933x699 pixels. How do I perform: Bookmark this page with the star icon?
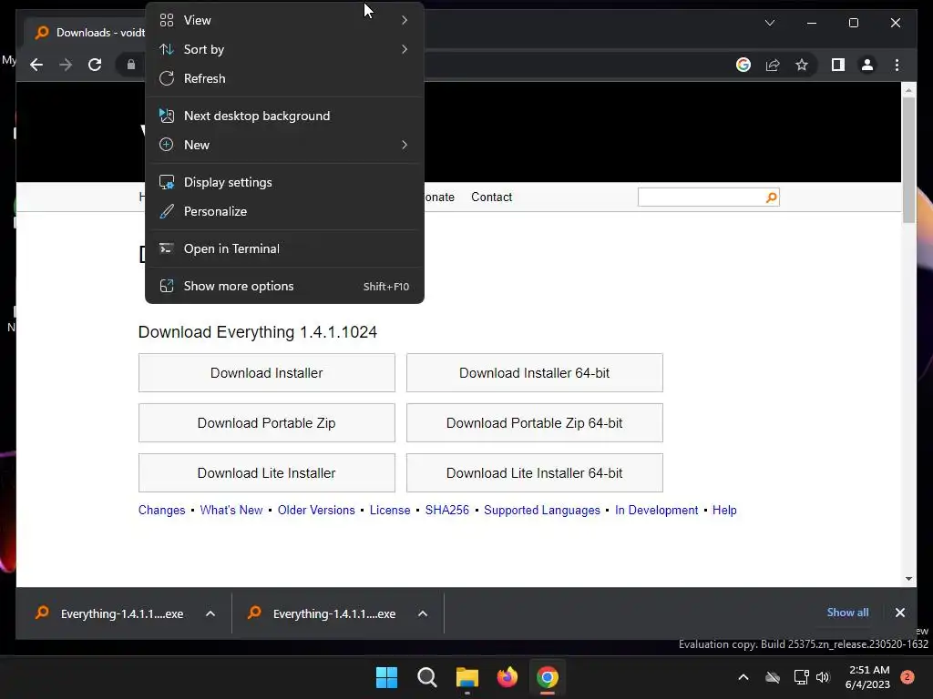pyautogui.click(x=802, y=65)
